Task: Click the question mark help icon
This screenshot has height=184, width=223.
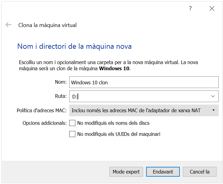Action: [x=190, y=9]
